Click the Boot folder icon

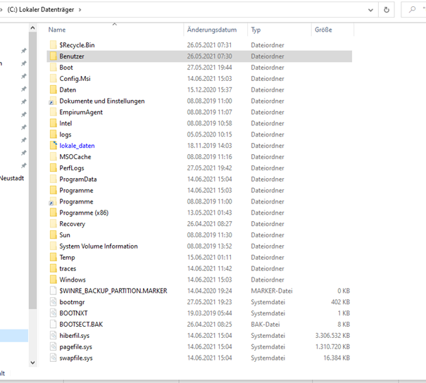54,67
